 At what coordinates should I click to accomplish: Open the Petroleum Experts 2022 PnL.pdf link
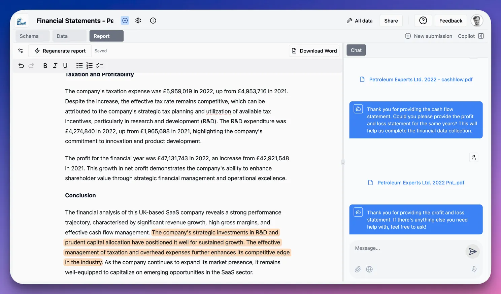[x=421, y=183]
